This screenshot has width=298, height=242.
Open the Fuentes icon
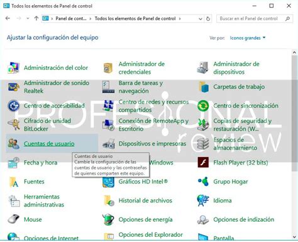pyautogui.click(x=14, y=181)
